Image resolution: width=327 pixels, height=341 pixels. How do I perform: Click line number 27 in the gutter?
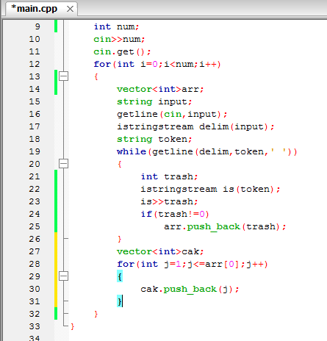pos(35,251)
